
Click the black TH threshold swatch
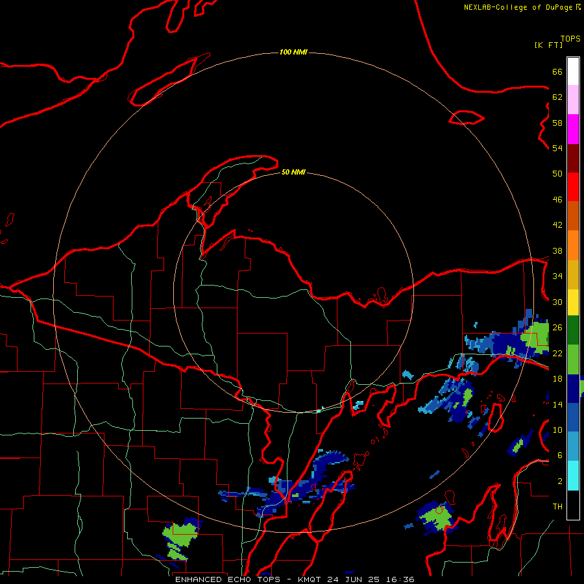(x=573, y=505)
